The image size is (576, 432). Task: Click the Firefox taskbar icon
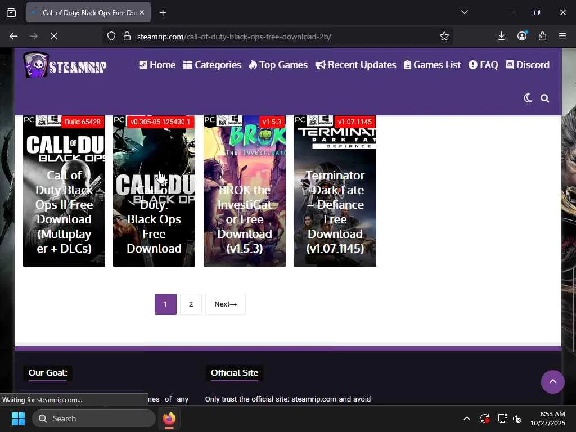pyautogui.click(x=169, y=418)
